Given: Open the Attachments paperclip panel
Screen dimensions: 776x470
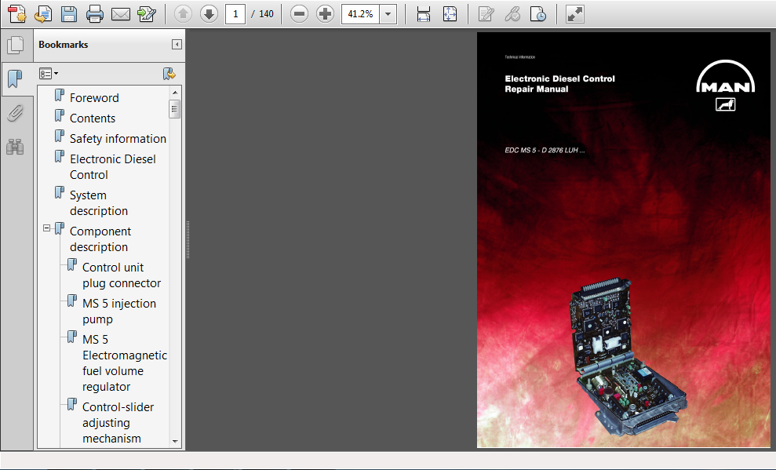Looking at the screenshot, I should [16, 113].
